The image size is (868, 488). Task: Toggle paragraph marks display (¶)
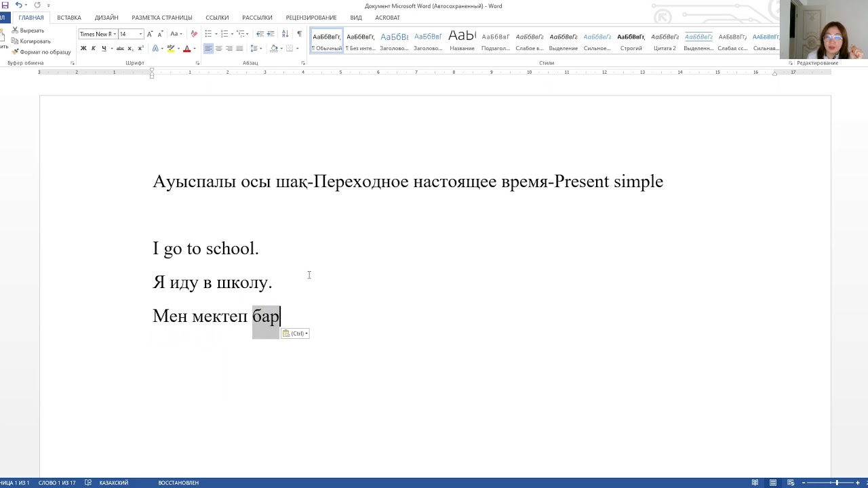click(299, 34)
